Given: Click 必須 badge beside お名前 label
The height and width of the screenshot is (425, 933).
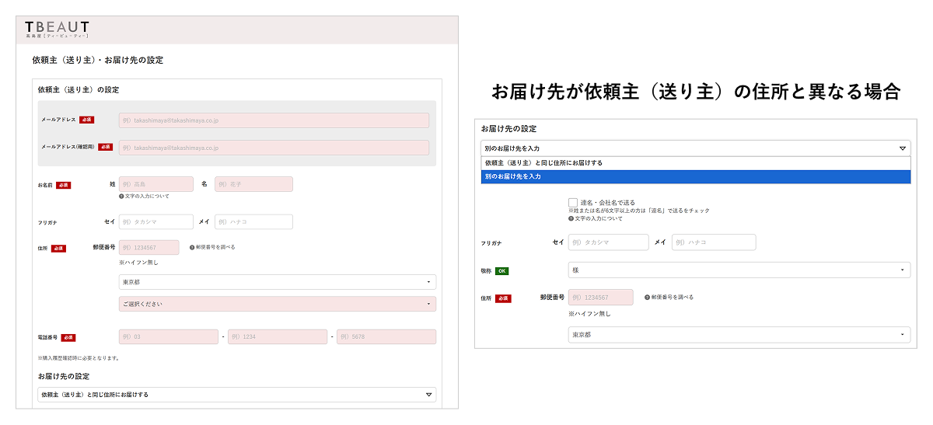Looking at the screenshot, I should tap(63, 186).
